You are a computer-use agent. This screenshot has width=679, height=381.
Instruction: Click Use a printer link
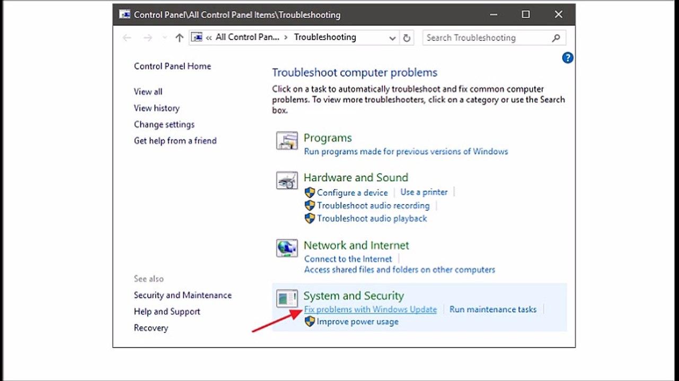424,192
